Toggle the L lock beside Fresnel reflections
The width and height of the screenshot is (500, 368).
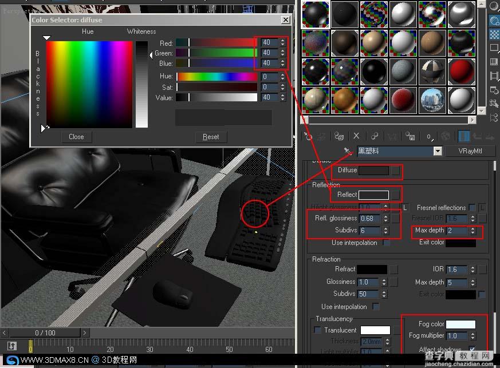tap(482, 208)
